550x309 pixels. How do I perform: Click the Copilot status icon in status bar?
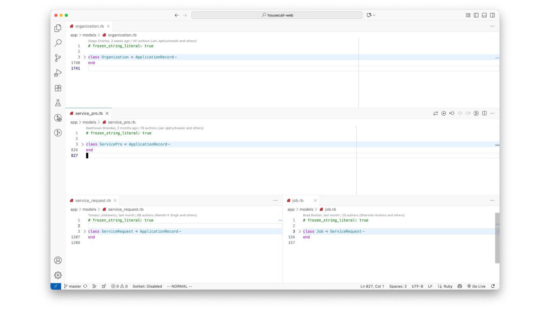click(x=459, y=286)
